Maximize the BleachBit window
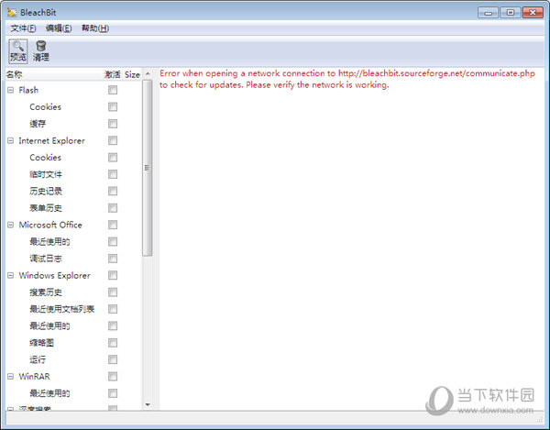This screenshot has width=550, height=430. click(511, 13)
